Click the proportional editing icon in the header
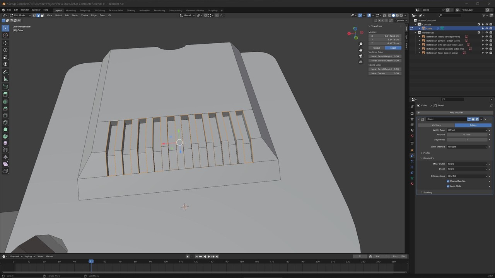495x278 pixels. [x=217, y=15]
